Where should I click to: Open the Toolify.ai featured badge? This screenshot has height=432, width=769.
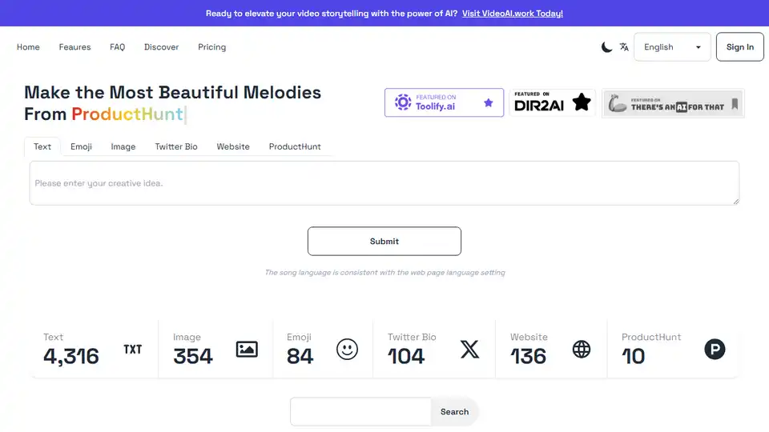pyautogui.click(x=444, y=102)
